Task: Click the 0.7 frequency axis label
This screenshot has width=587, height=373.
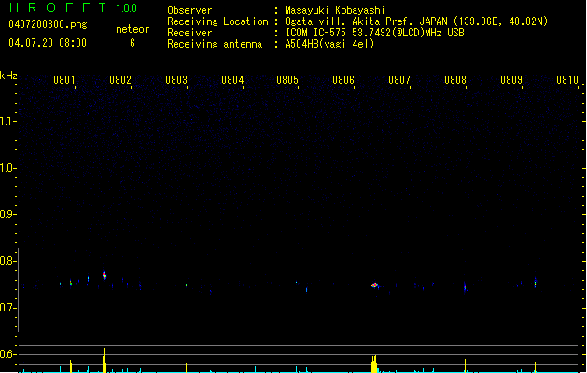Action: [7, 308]
